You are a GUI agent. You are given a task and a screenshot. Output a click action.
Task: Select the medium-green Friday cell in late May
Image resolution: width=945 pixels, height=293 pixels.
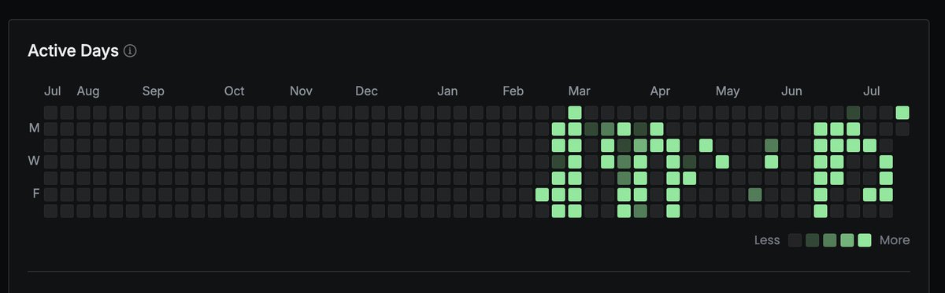tap(755, 195)
